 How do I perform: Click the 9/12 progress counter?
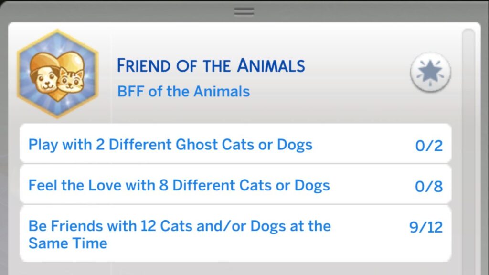(x=426, y=227)
